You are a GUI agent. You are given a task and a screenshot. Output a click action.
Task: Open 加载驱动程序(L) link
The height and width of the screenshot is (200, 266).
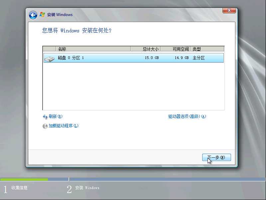pyautogui.click(x=64, y=126)
